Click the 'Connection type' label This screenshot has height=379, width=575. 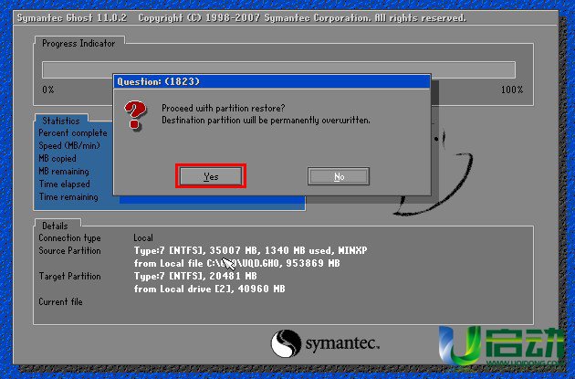[69, 237]
